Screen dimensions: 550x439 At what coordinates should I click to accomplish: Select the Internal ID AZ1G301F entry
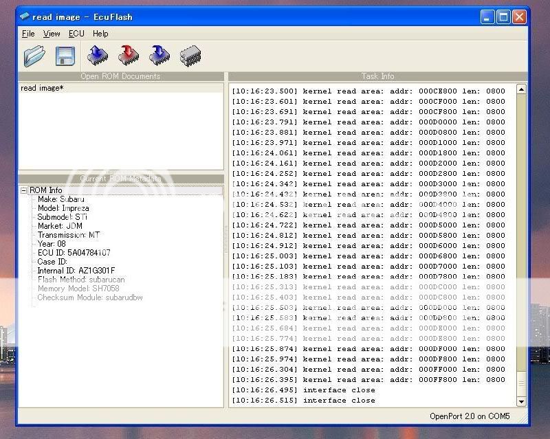click(x=76, y=271)
